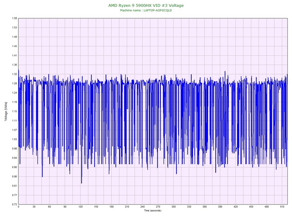Click the 1.58 tick on voltage axis
The width and height of the screenshot is (292, 218).
pyautogui.click(x=14, y=18)
